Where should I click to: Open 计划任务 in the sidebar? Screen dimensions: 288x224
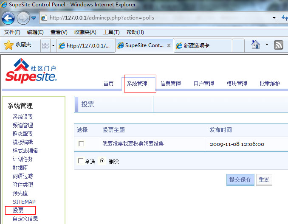click(x=23, y=159)
